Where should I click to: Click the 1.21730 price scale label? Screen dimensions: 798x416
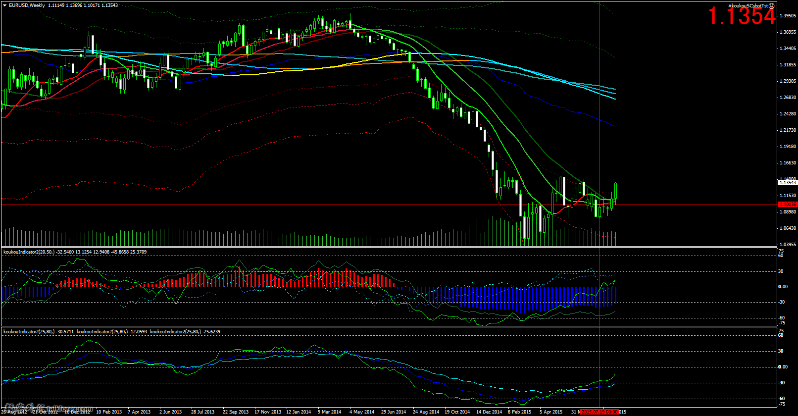click(x=788, y=130)
